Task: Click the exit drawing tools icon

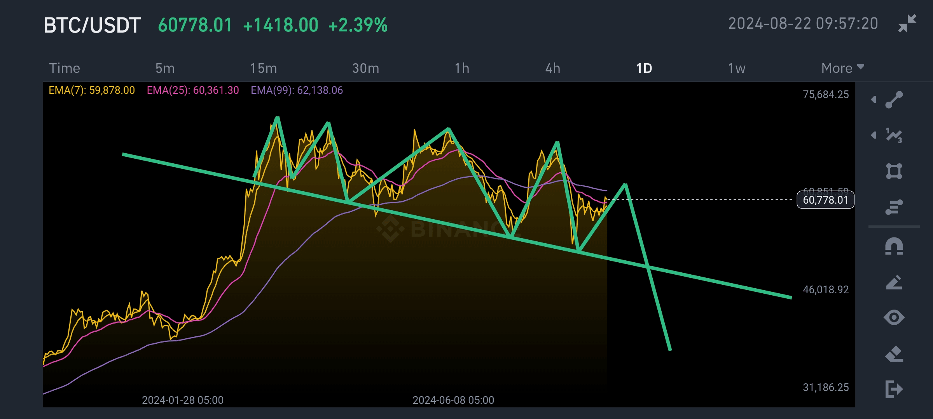Action: (894, 389)
